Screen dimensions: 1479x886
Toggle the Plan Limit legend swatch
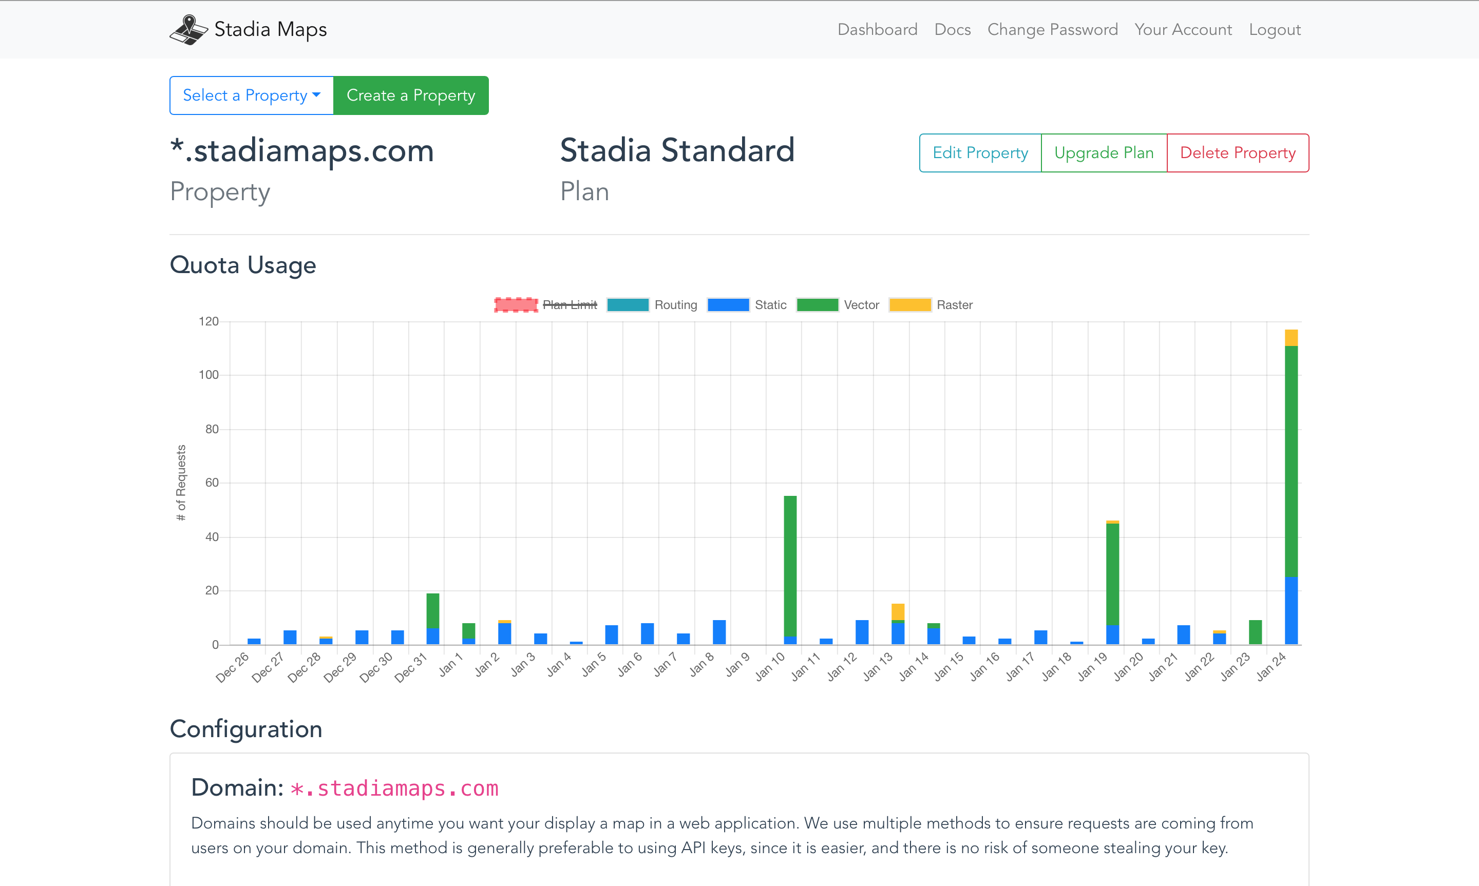516,305
